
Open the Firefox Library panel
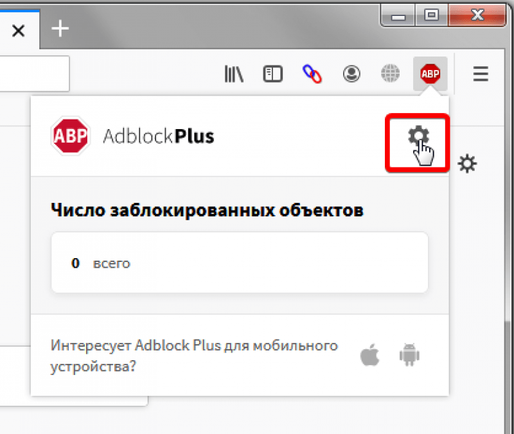coord(233,73)
